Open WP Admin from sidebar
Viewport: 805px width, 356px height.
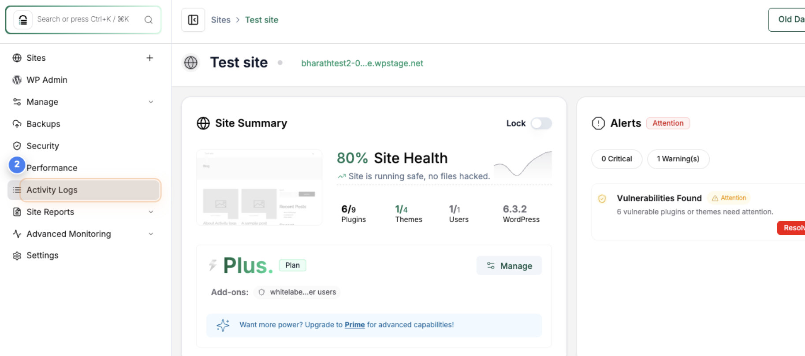[x=47, y=80]
